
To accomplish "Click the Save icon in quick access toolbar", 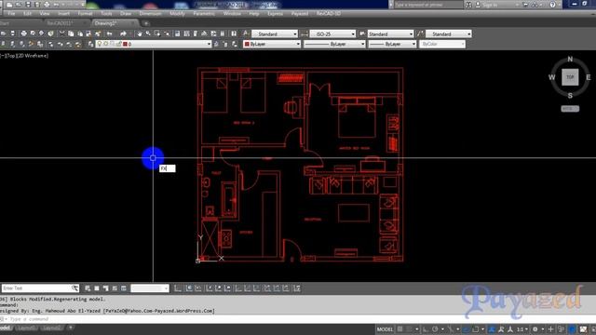I will [28, 5].
